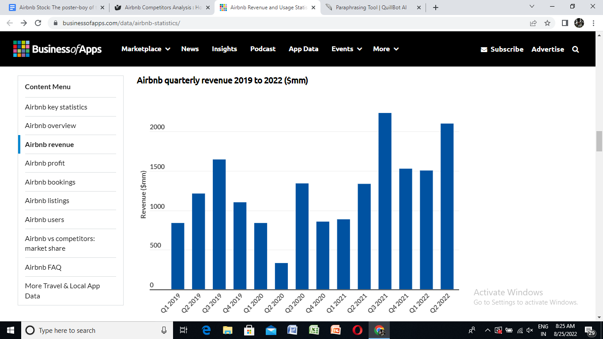The width and height of the screenshot is (603, 339).
Task: Close the Airbnb Revenue and Usage Statistics tab
Action: click(x=313, y=8)
